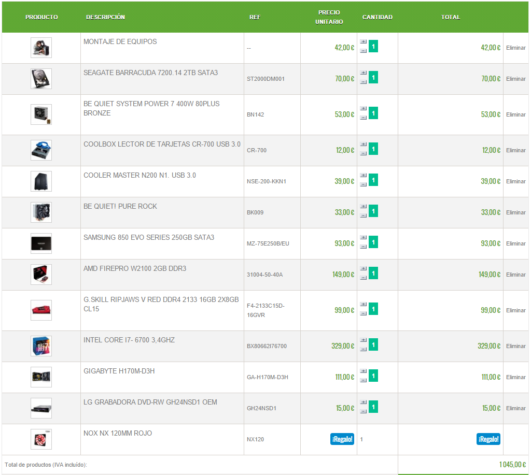Eliminar the GIGABYTE H170M-D3H row

coord(516,377)
